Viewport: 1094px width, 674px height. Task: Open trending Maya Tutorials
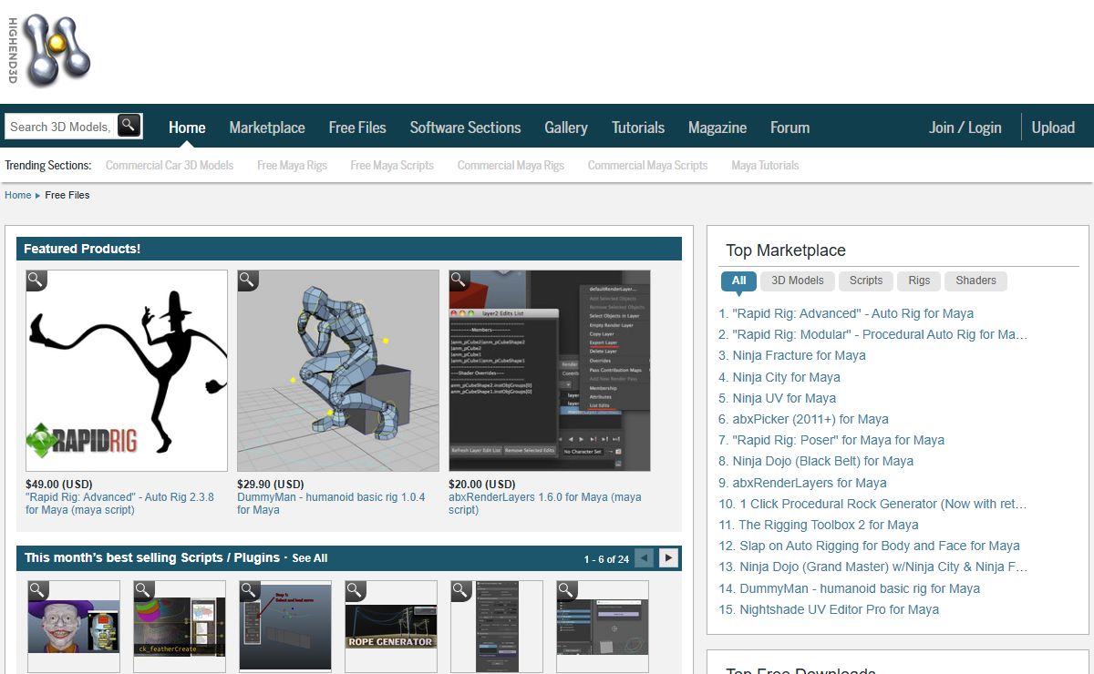[765, 166]
